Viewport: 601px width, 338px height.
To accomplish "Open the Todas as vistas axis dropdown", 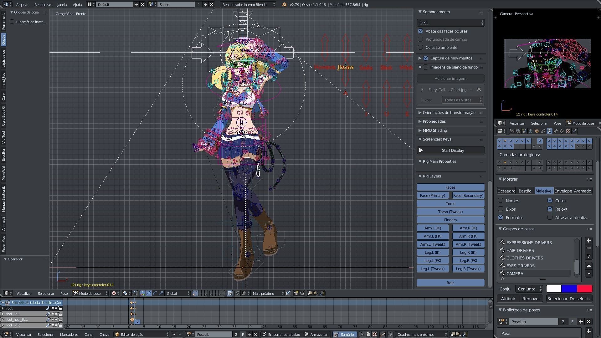I will point(462,100).
